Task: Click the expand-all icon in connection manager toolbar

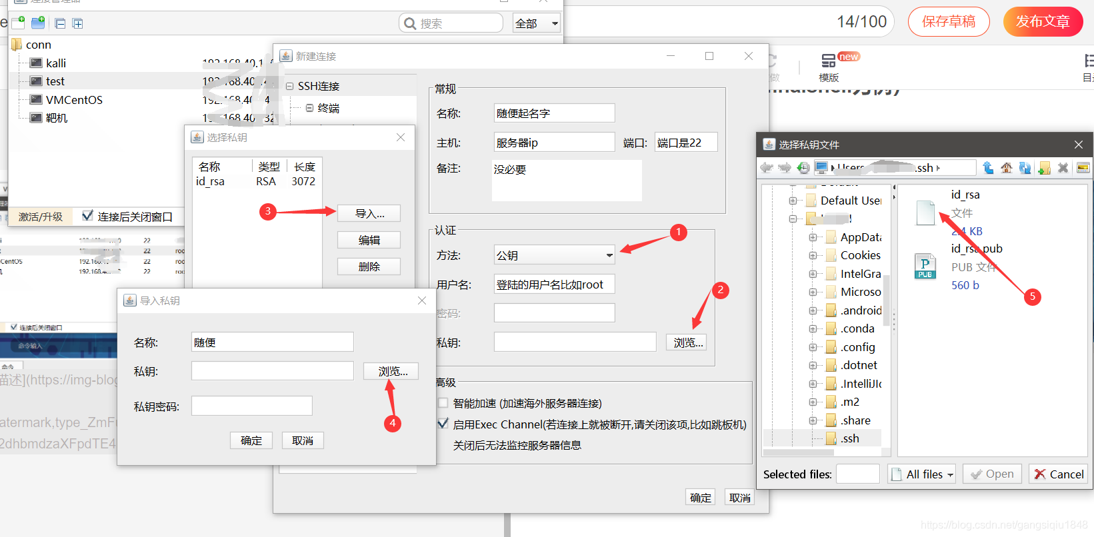Action: [78, 23]
